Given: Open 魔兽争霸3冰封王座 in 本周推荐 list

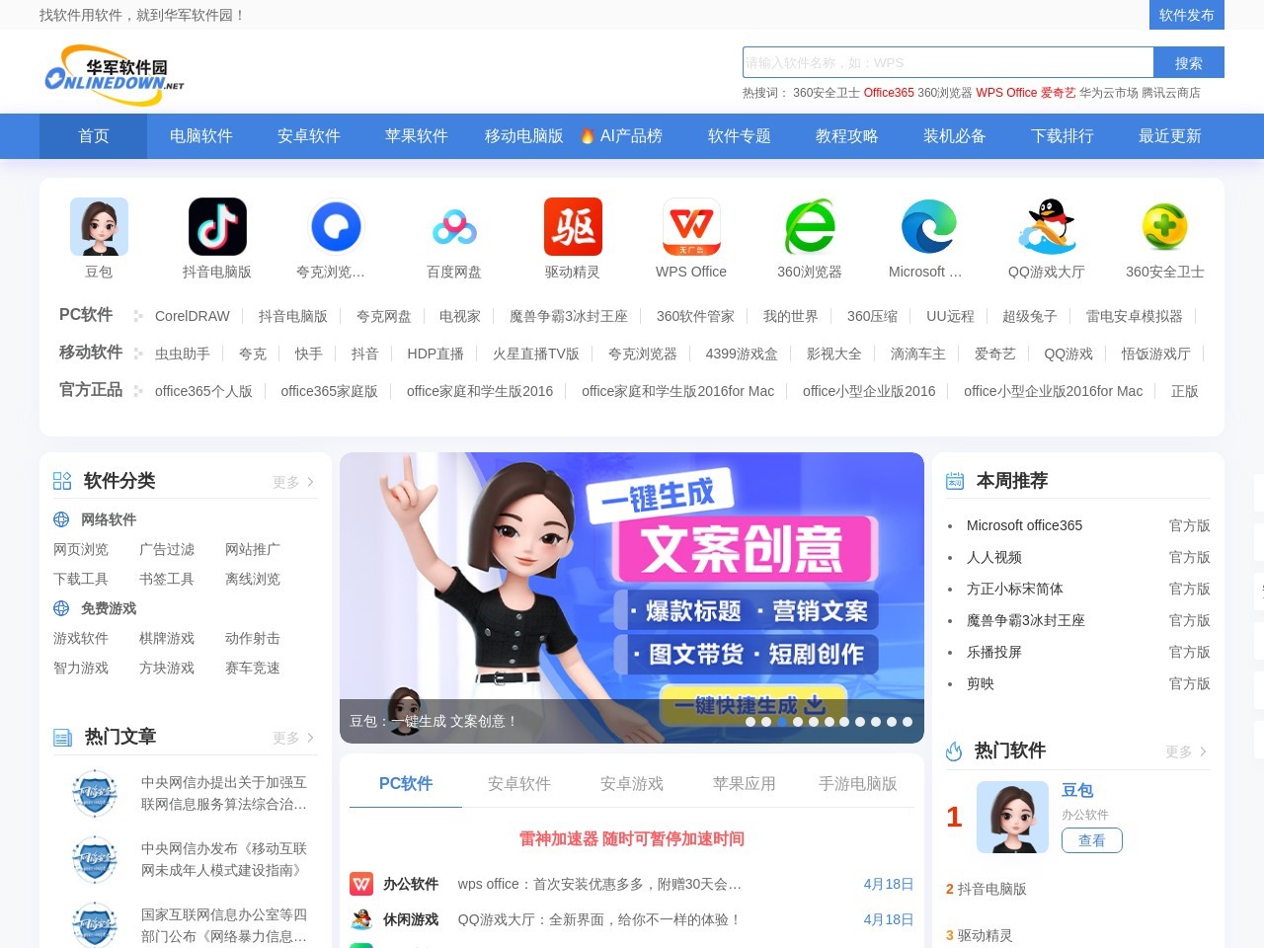Looking at the screenshot, I should 1026,620.
